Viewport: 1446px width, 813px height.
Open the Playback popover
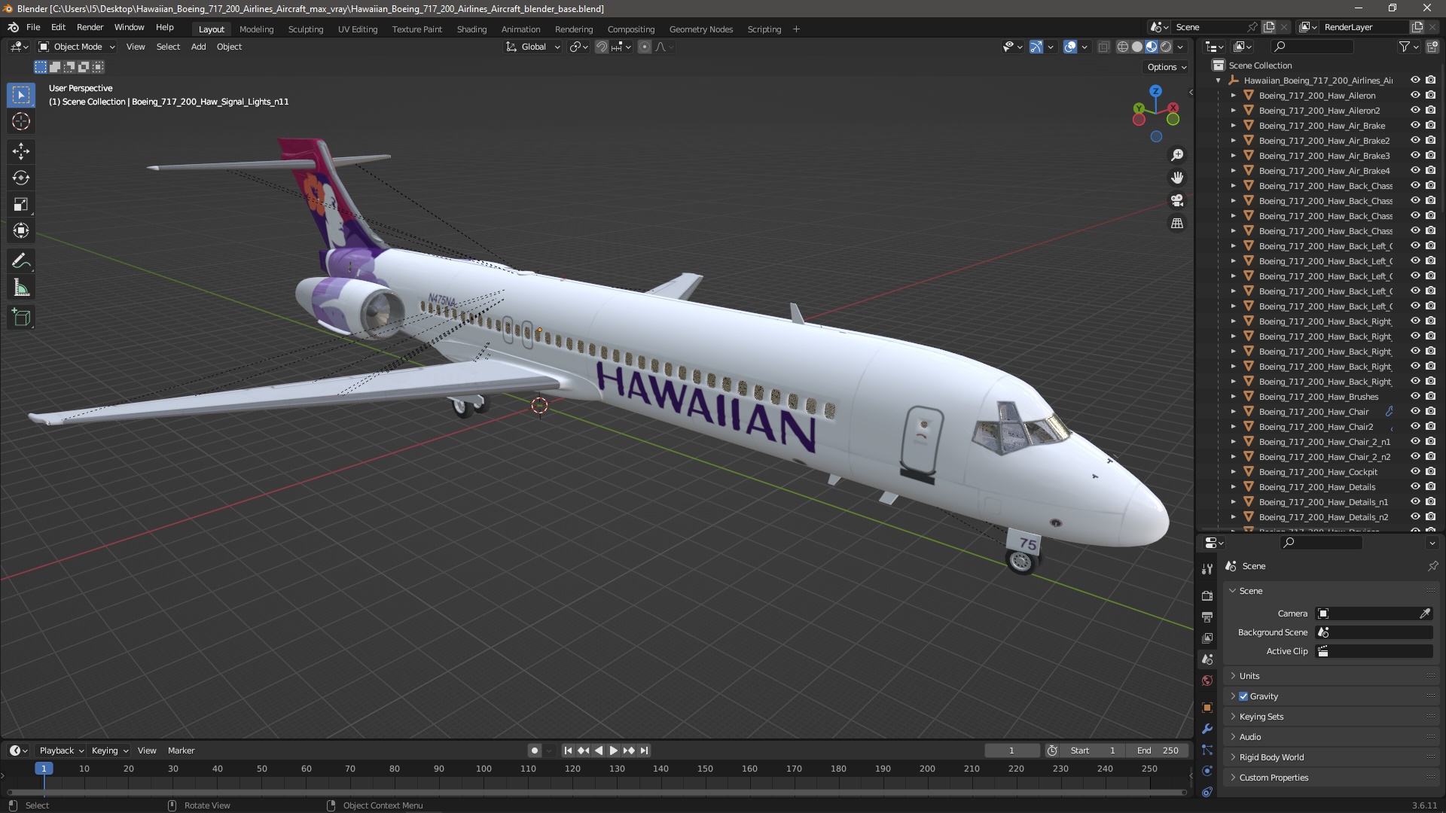coord(61,751)
